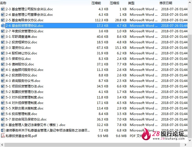Click the 112.3 KB size cell
The width and height of the screenshot is (192, 147).
(101, 20)
